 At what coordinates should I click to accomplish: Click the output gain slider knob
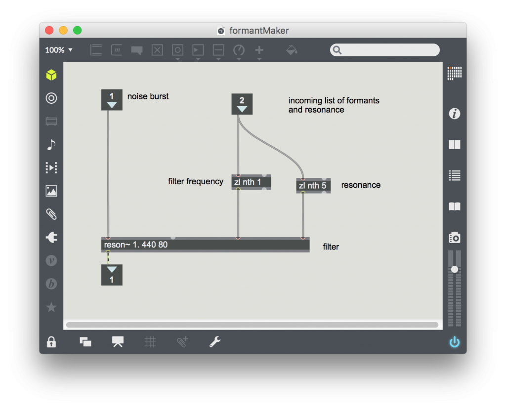pyautogui.click(x=454, y=269)
